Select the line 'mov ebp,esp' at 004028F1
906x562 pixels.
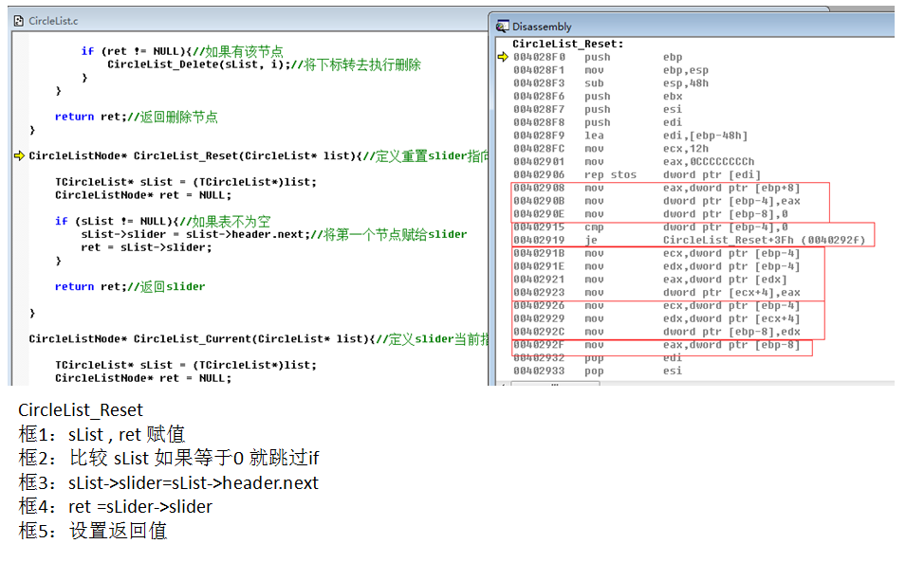coord(611,70)
